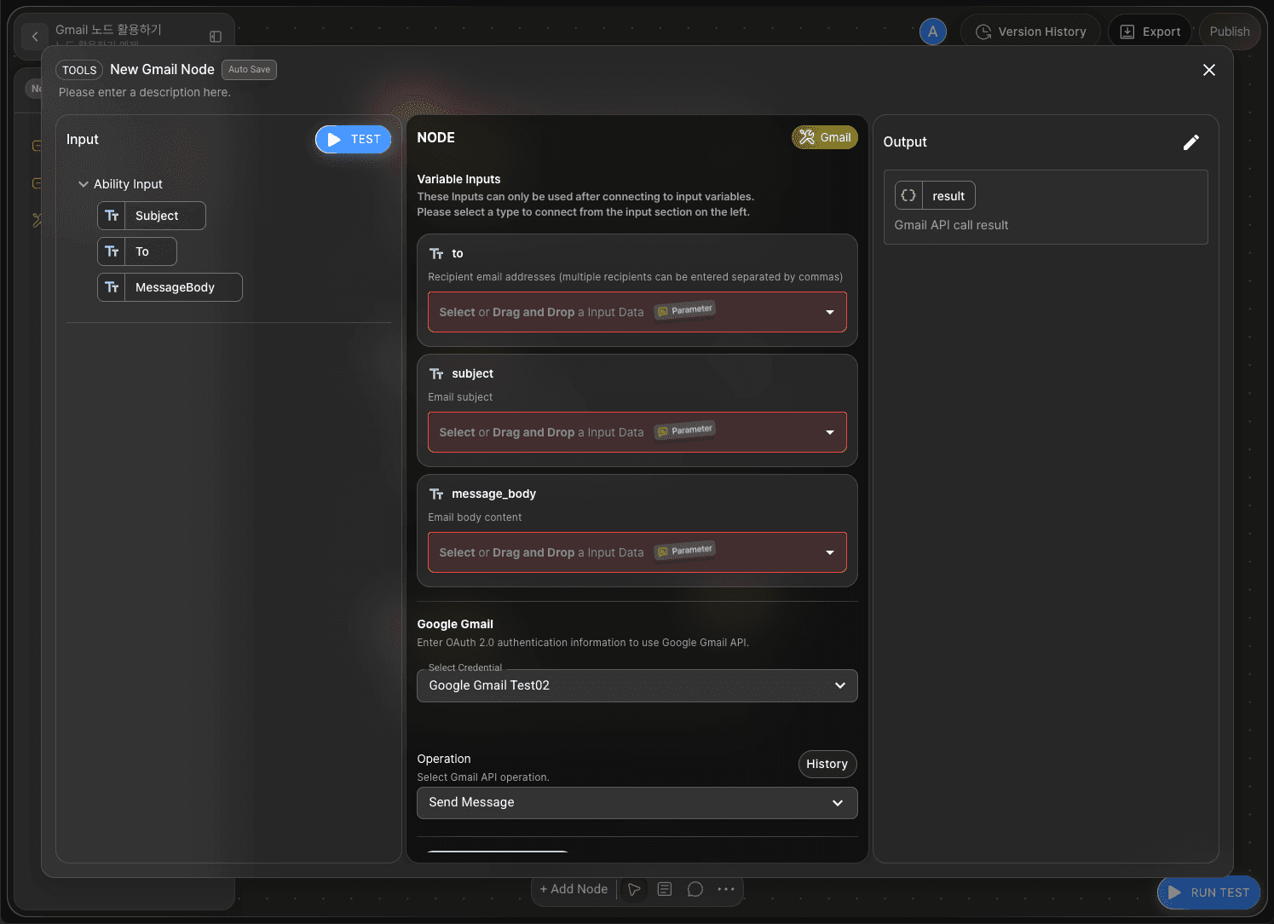Open the message_body input data dropdown
The height and width of the screenshot is (924, 1274).
point(637,552)
